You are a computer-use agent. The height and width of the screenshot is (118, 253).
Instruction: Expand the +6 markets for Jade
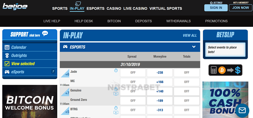65,73
